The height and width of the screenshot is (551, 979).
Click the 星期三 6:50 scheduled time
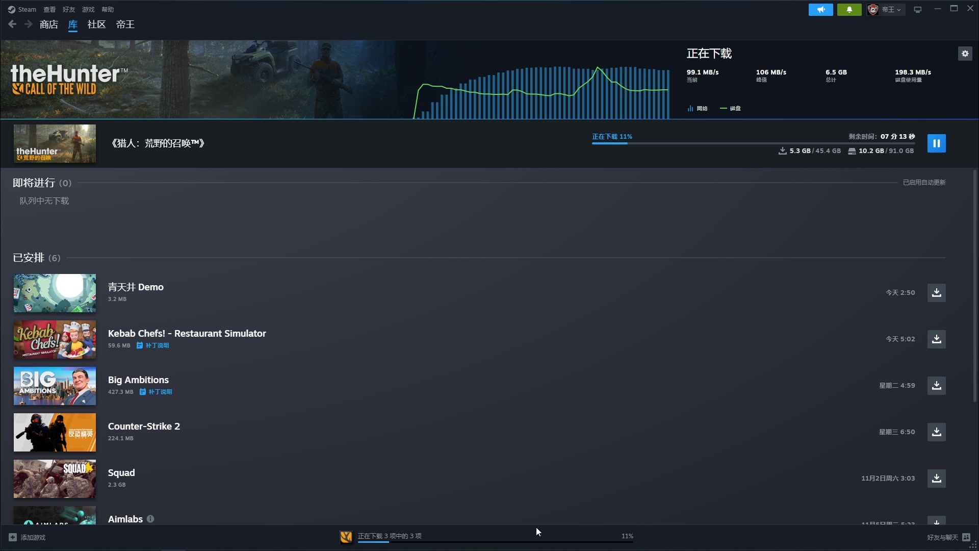897,432
